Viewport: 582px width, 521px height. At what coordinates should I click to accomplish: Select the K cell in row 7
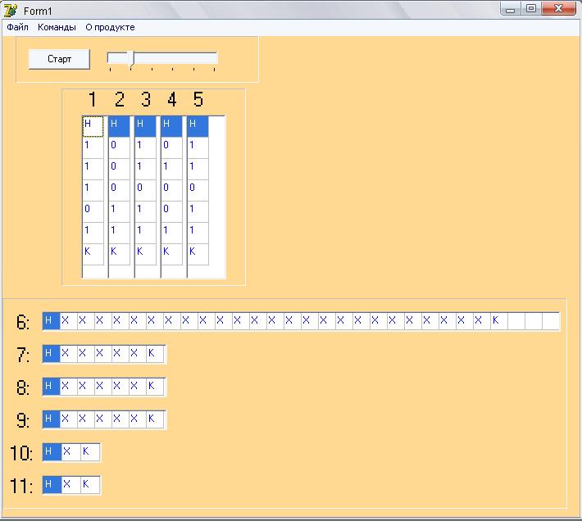tap(155, 354)
